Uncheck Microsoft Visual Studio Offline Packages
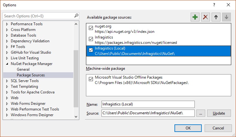This screenshot has height=137, width=236. (x=91, y=79)
